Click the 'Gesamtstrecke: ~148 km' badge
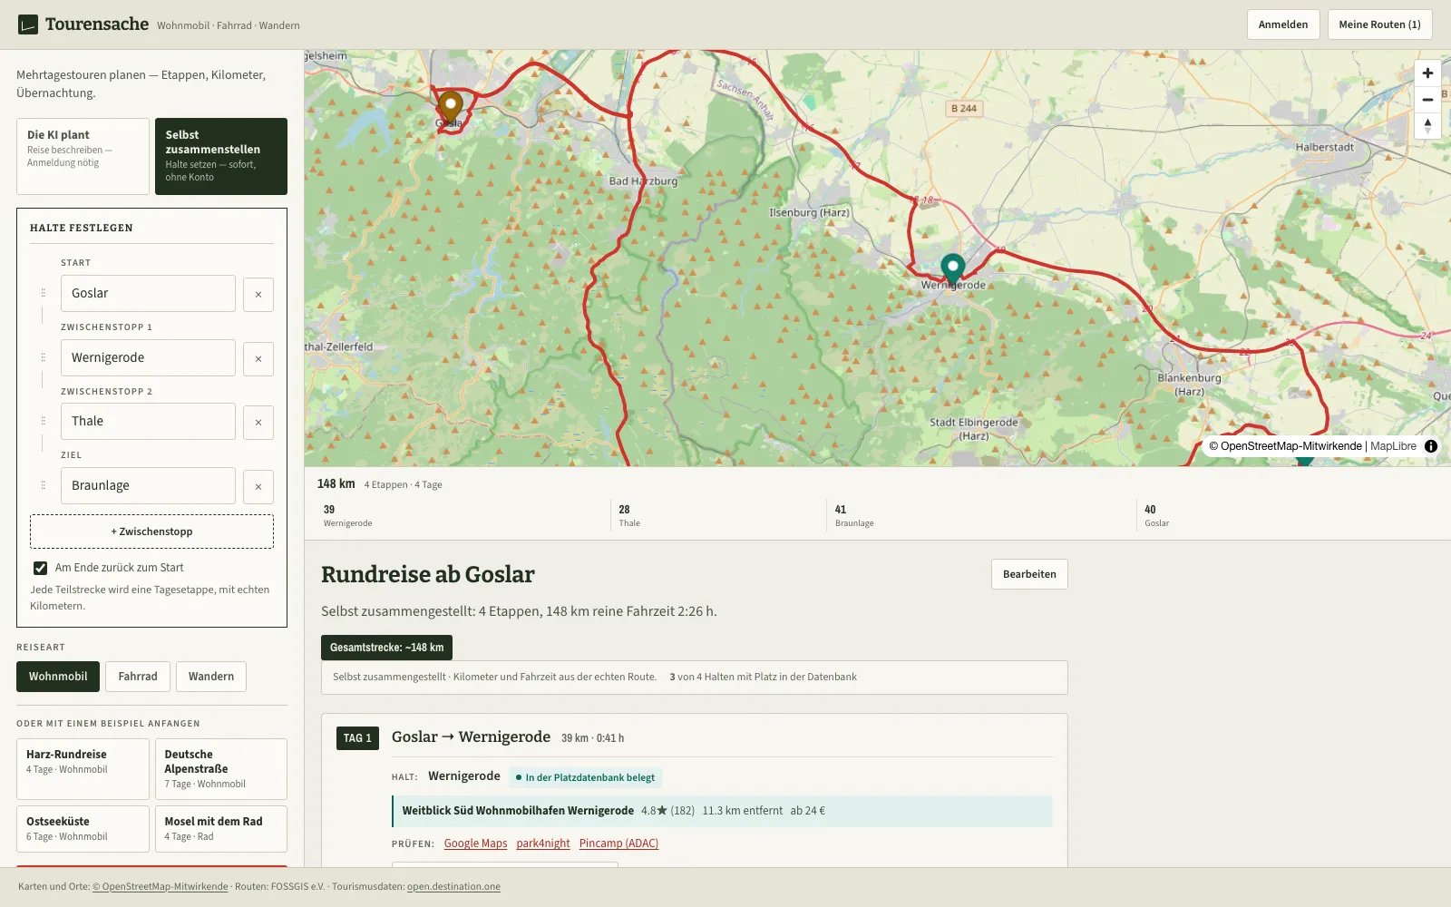The image size is (1451, 907). click(386, 648)
